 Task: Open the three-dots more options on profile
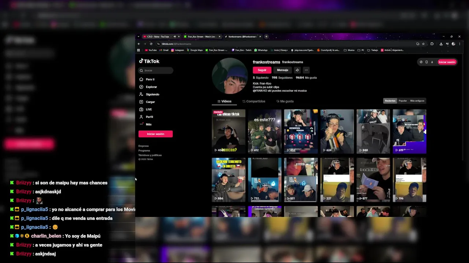pos(306,70)
